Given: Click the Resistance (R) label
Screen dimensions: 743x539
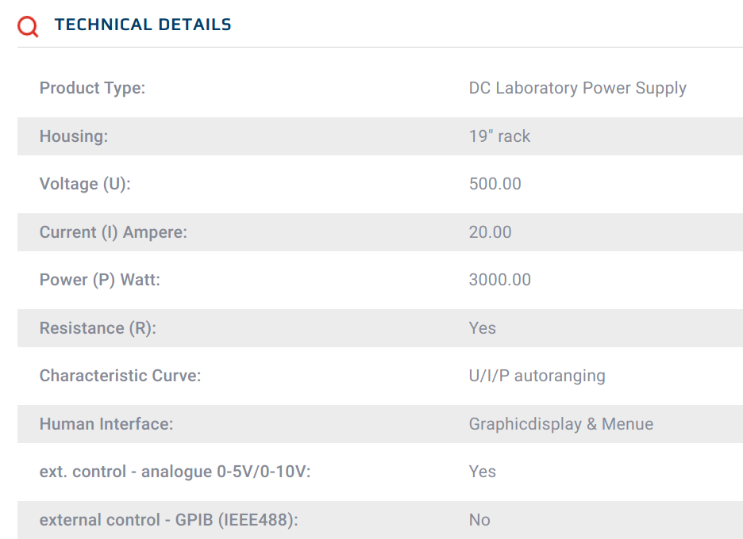Looking at the screenshot, I should (98, 328).
